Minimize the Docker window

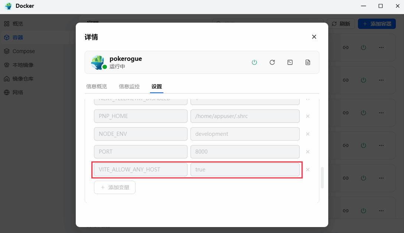[364, 6]
